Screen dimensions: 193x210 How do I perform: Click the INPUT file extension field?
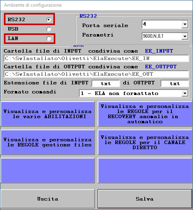[106, 84]
